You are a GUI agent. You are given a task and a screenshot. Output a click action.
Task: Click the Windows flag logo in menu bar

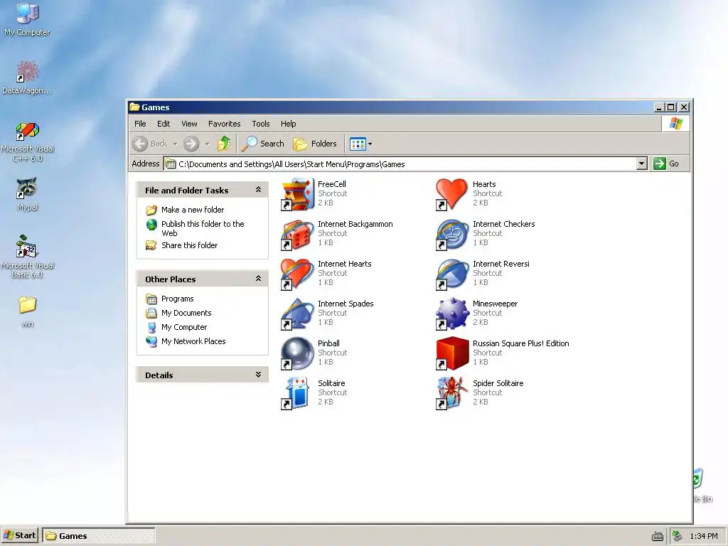pos(675,124)
